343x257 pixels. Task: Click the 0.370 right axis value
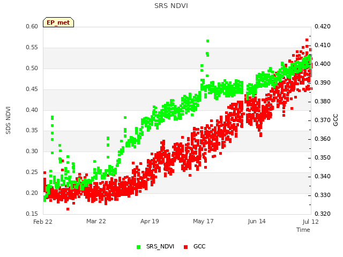point(323,120)
